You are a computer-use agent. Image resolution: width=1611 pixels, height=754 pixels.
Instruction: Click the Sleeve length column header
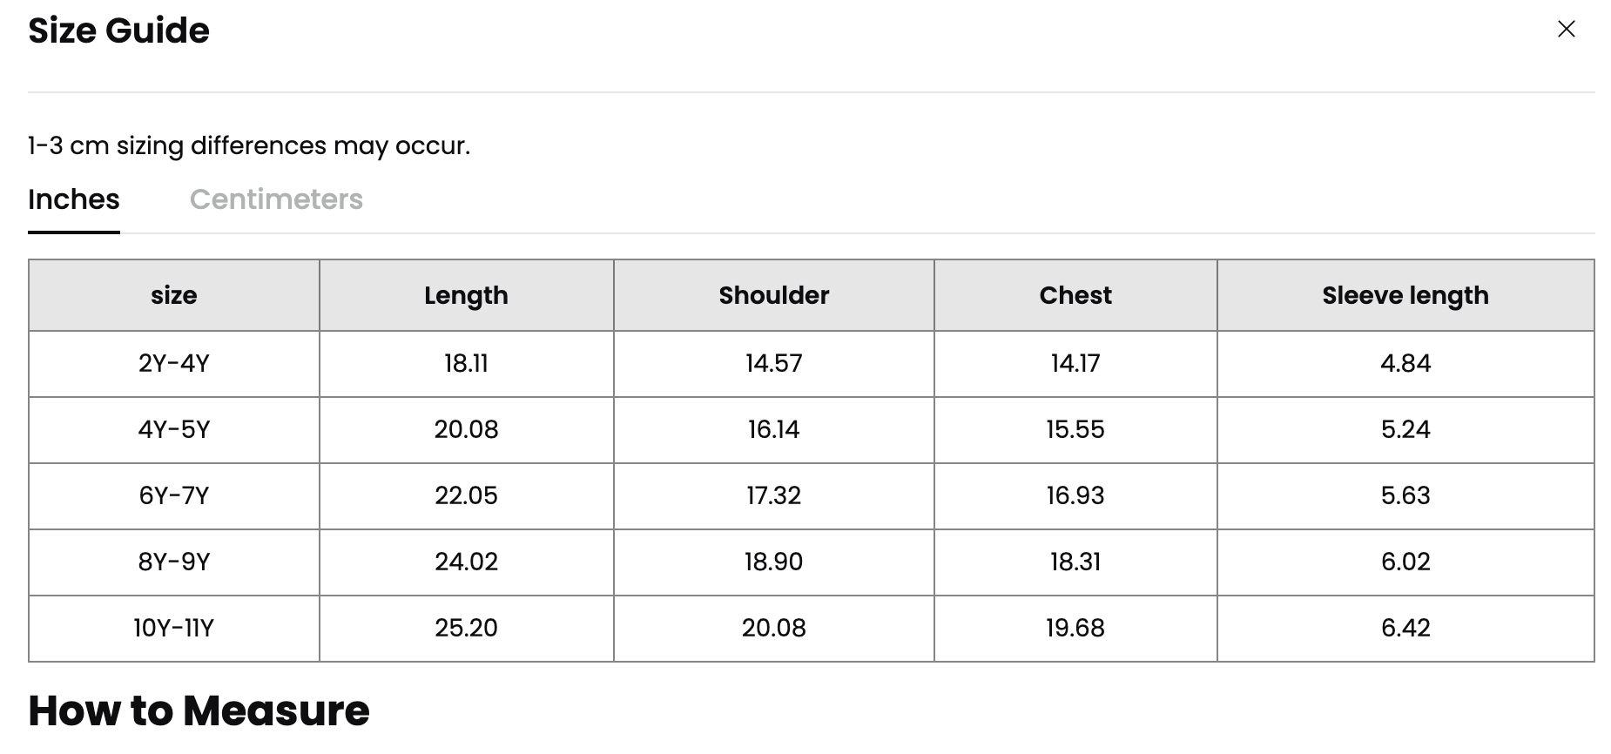point(1405,295)
